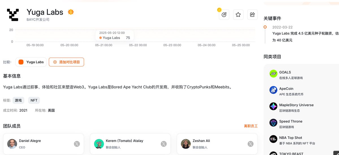
Task: Click the founding year 2021 value
Action: click(23, 111)
